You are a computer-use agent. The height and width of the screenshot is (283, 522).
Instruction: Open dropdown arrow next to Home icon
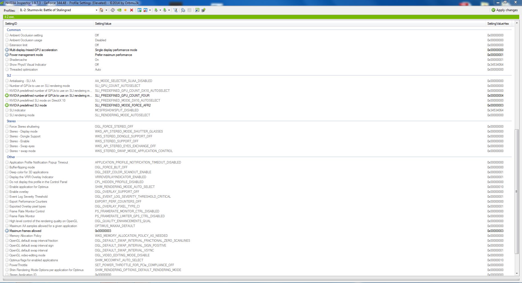pyautogui.click(x=106, y=10)
